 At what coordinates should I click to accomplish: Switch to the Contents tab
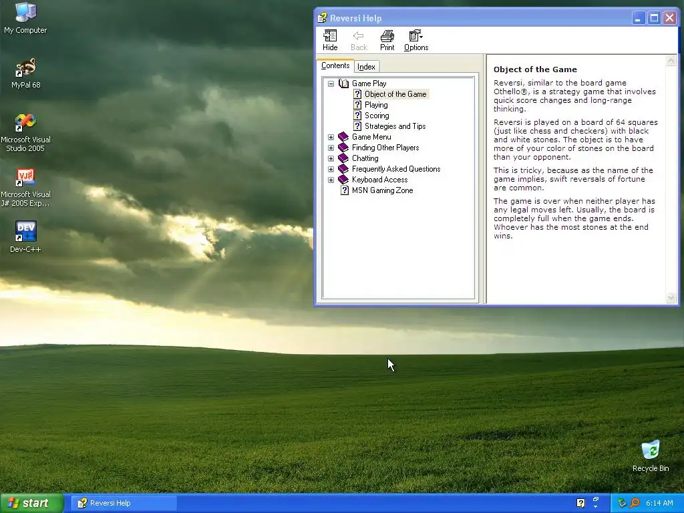pyautogui.click(x=335, y=65)
